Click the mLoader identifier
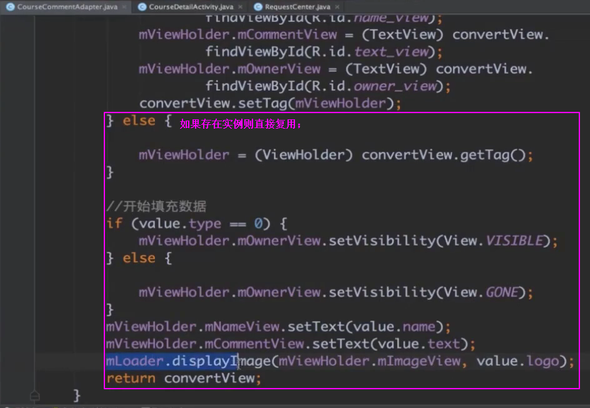 (135, 361)
